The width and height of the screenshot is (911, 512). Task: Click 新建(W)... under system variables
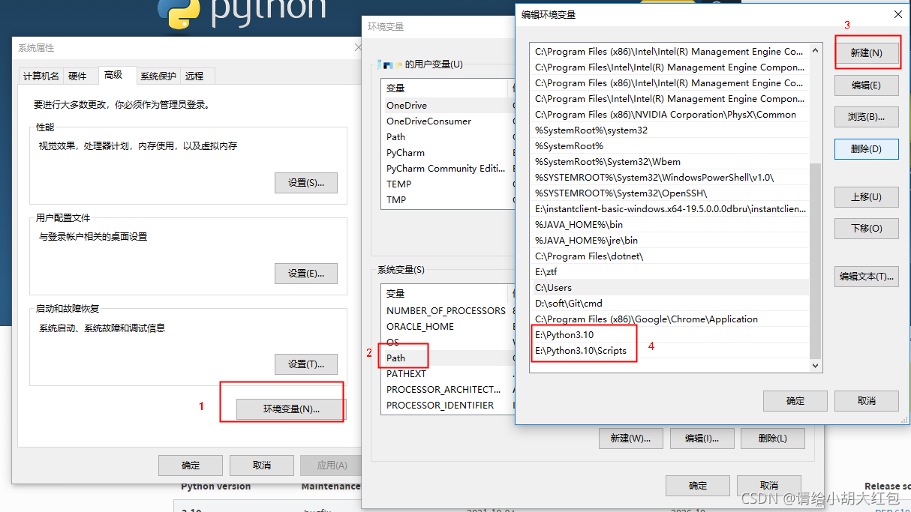tap(630, 439)
